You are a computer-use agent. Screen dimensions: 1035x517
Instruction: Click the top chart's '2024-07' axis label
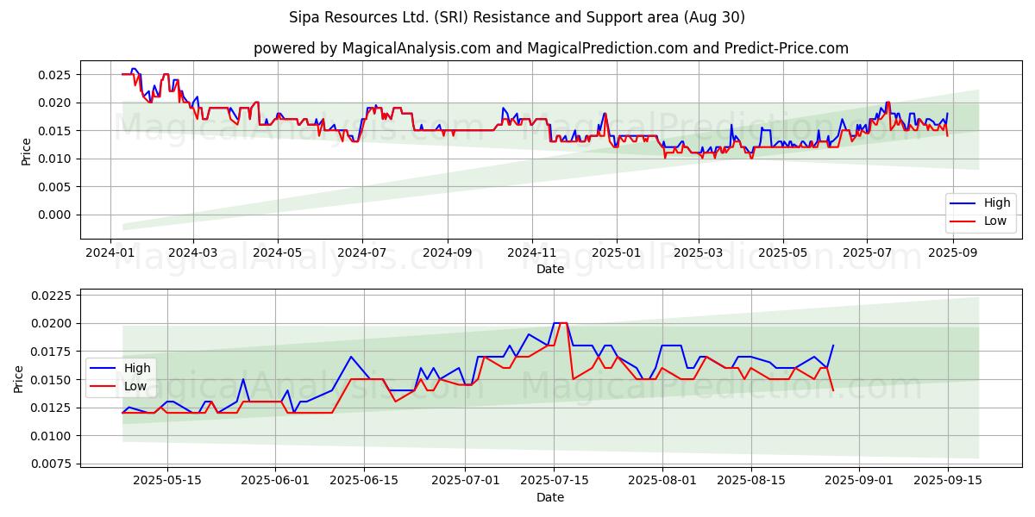[x=361, y=252]
